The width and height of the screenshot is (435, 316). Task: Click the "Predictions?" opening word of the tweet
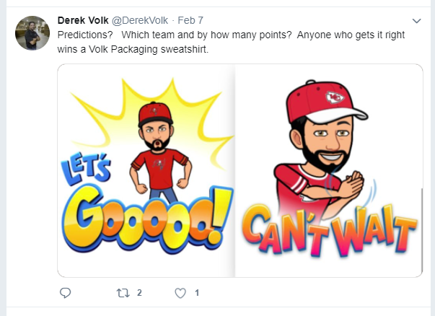(x=85, y=35)
